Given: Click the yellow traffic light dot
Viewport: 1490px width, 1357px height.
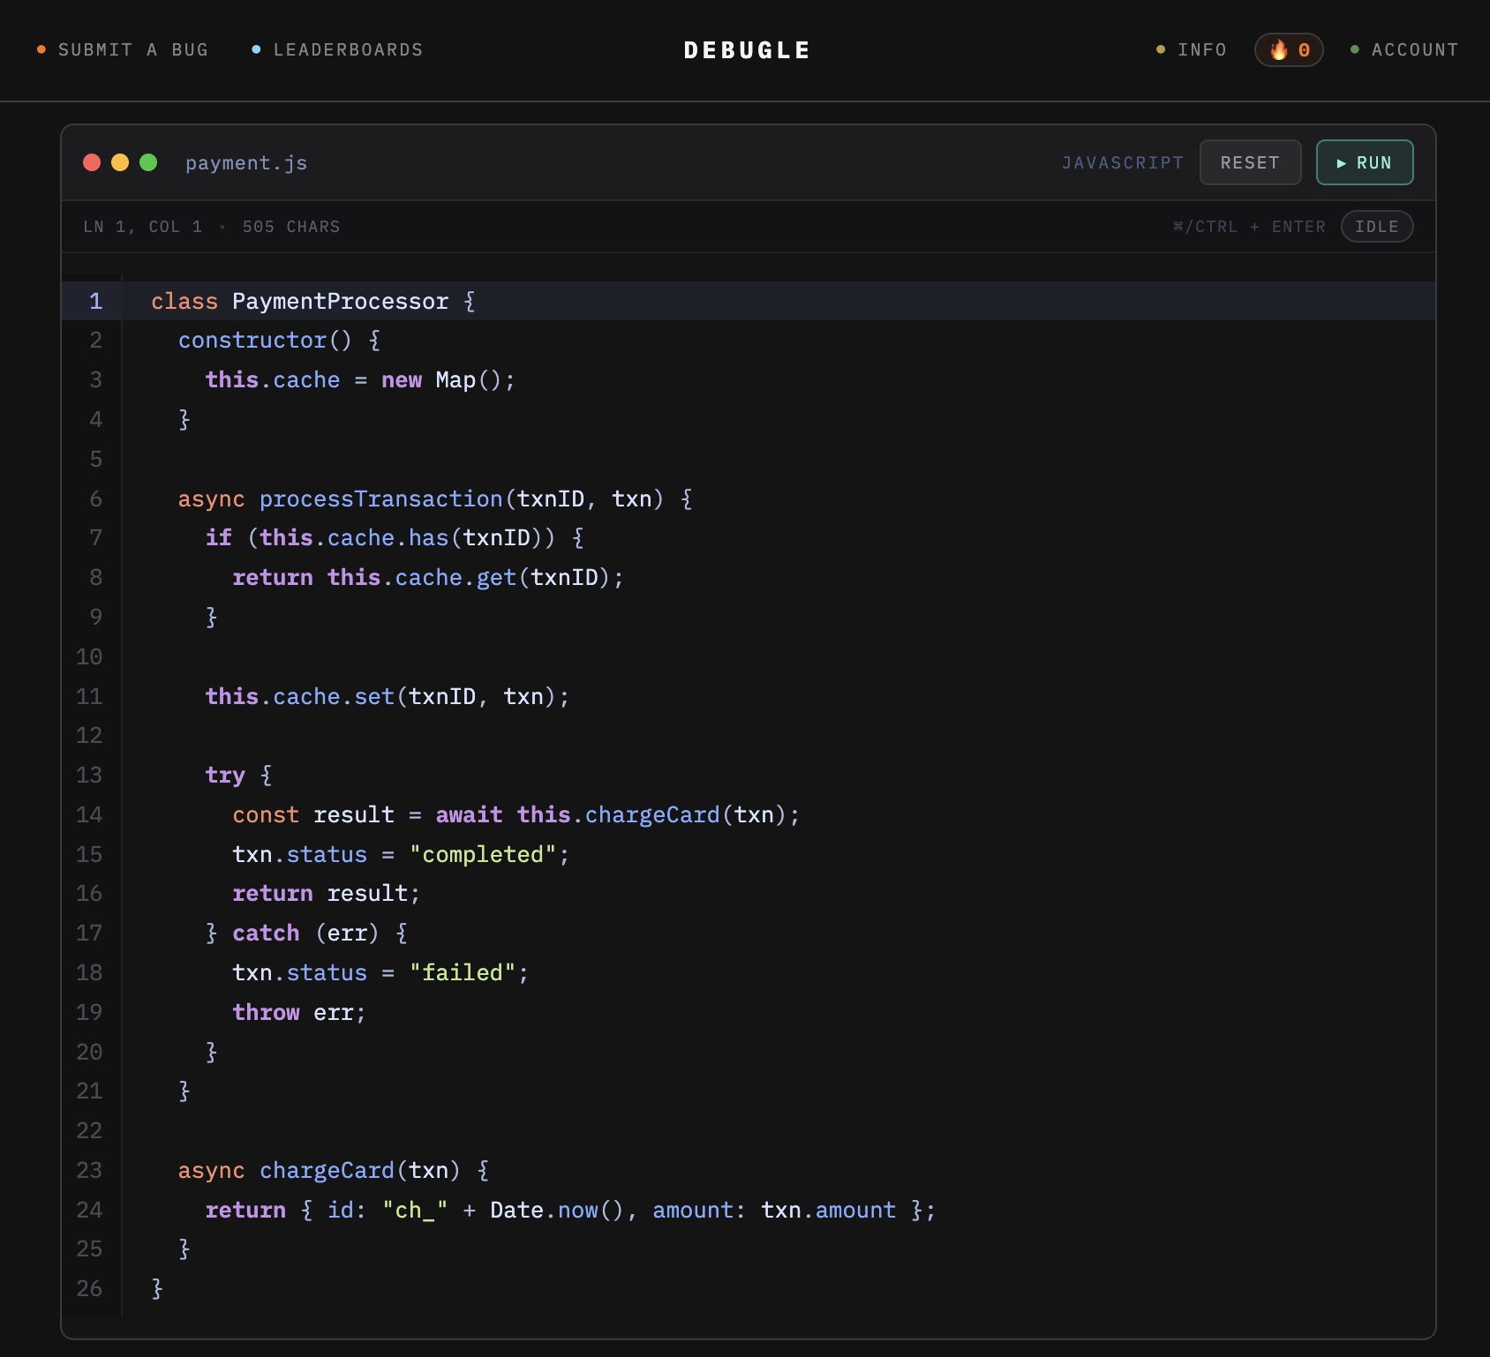Looking at the screenshot, I should [121, 162].
